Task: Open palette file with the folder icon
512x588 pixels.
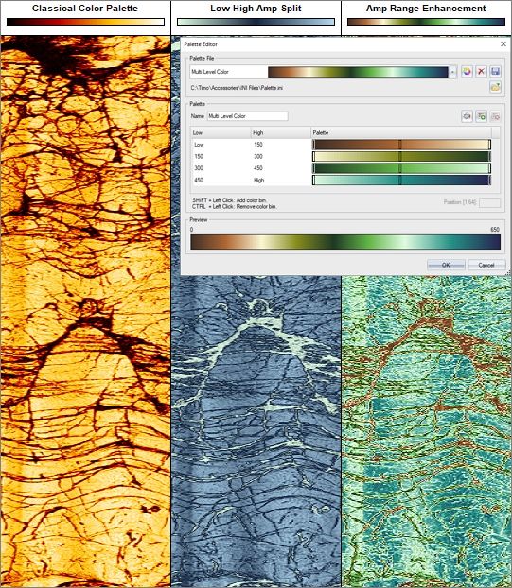Action: pyautogui.click(x=495, y=87)
